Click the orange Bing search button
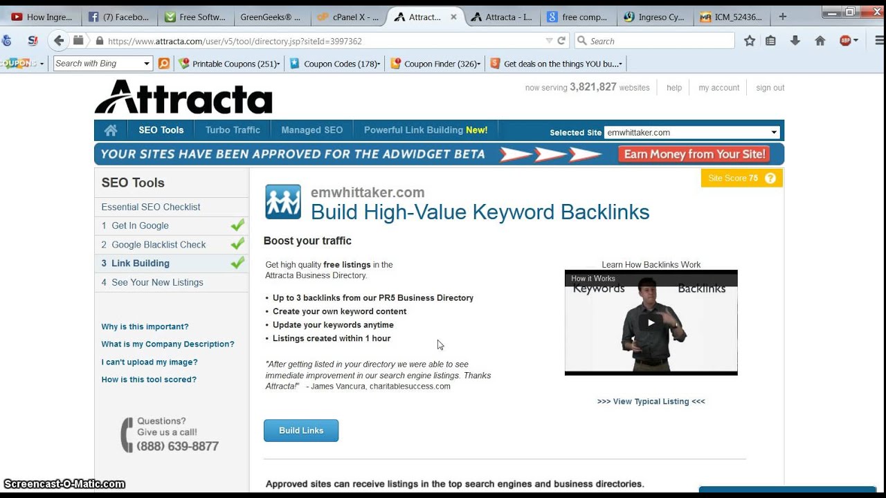 163,64
